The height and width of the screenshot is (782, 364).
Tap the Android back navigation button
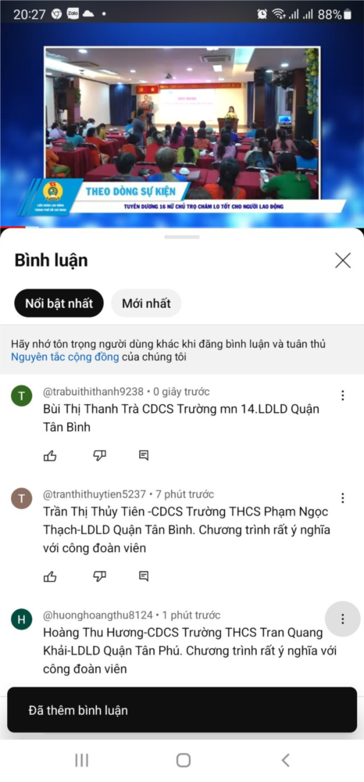[x=285, y=760]
